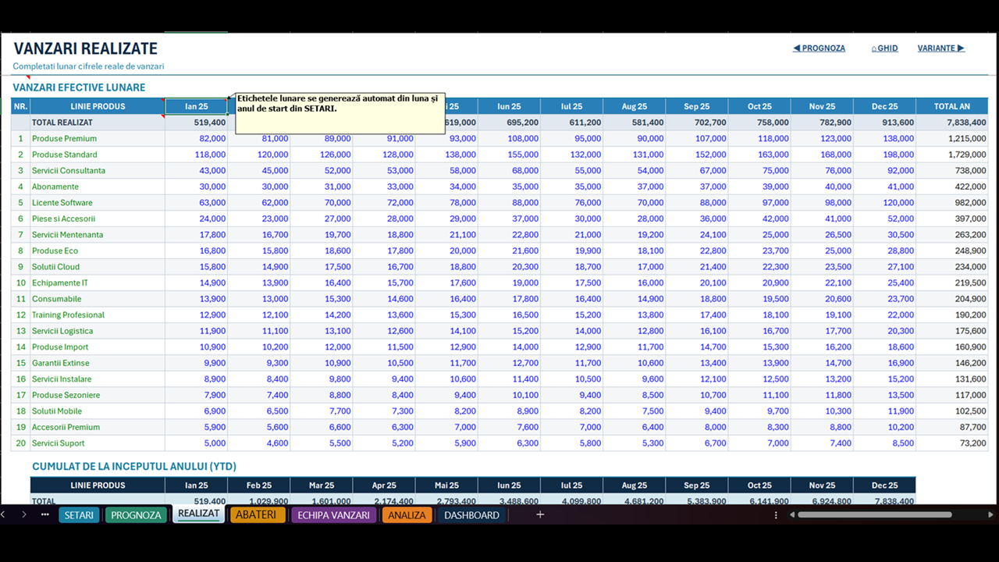This screenshot has width=999, height=562.
Task: Select the Nov 25 header in the YTD table
Action: 822,485
